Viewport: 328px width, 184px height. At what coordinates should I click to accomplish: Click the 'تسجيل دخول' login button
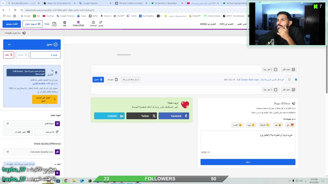[33, 24]
